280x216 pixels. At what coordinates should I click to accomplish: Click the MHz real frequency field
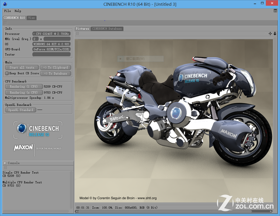57,39
